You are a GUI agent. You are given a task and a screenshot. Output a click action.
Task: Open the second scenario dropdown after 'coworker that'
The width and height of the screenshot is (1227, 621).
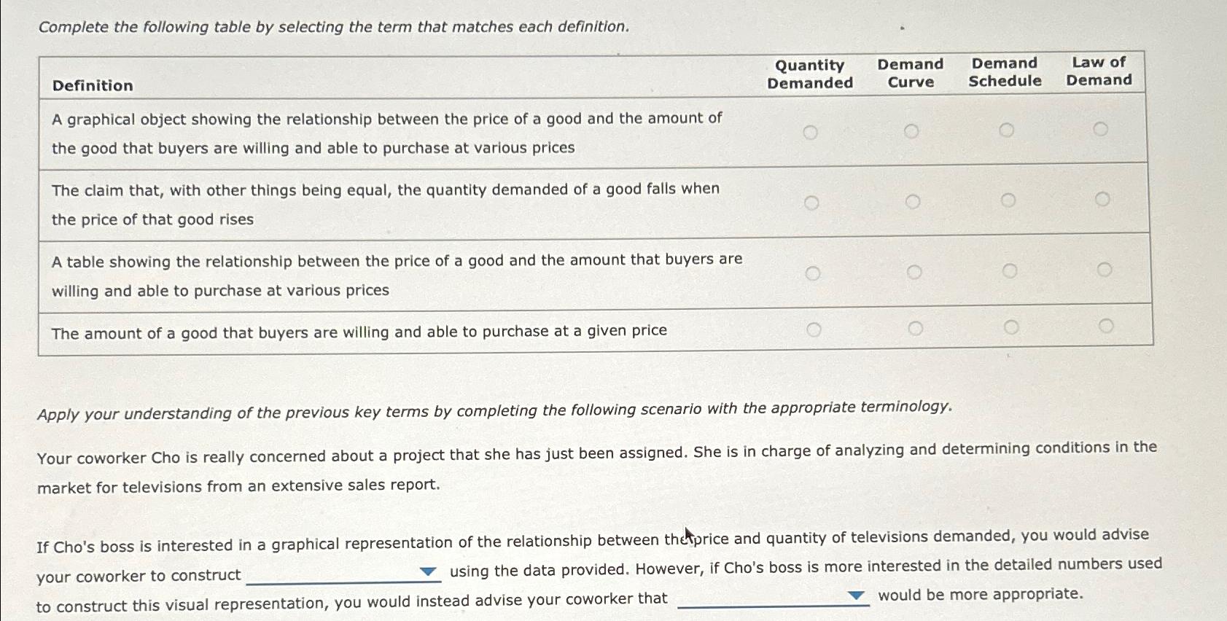(x=857, y=595)
